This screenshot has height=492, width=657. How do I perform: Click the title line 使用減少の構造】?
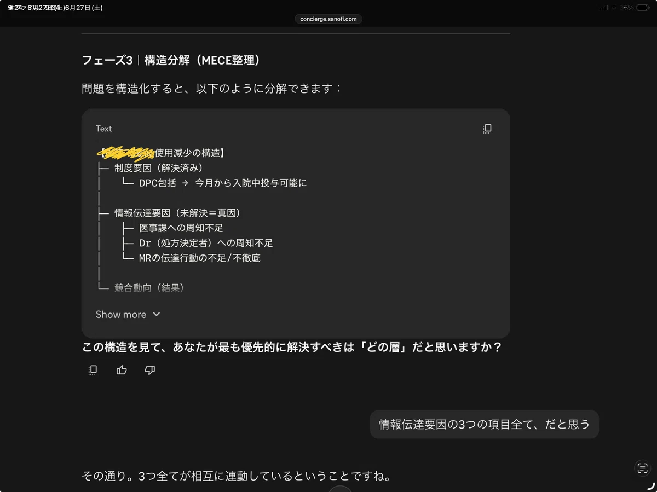tap(189, 153)
